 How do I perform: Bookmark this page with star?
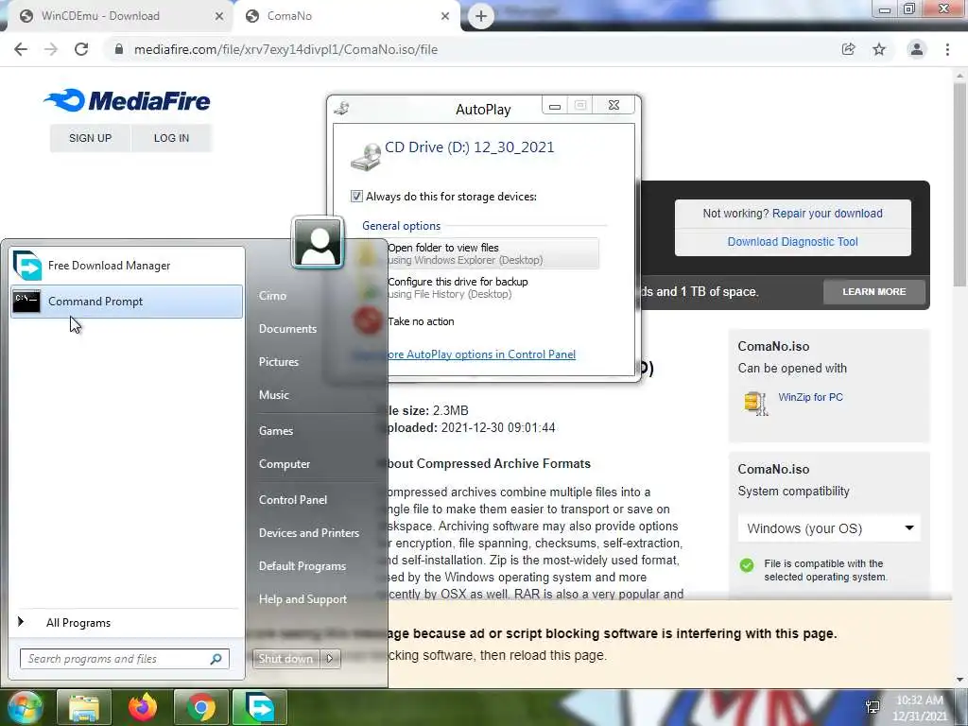click(x=879, y=49)
